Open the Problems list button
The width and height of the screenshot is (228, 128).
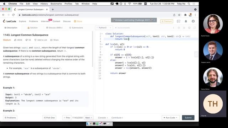click(10, 118)
